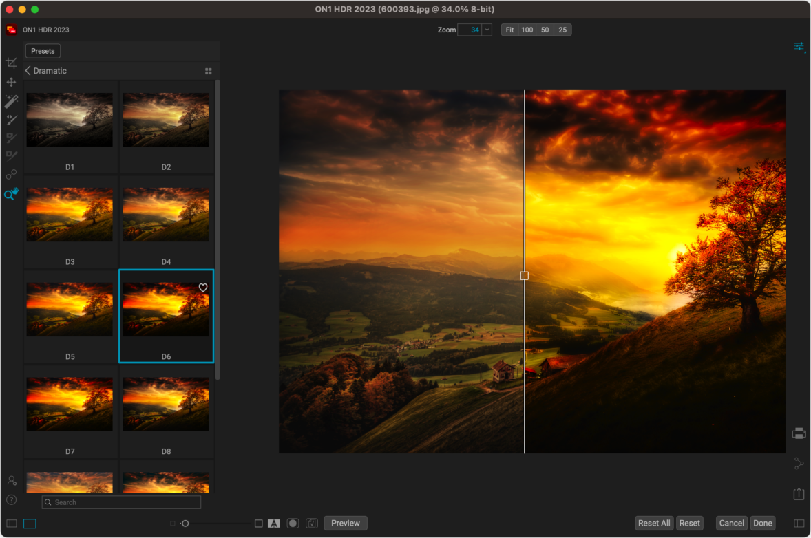Click the Reset All button
The height and width of the screenshot is (538, 811).
pos(654,523)
